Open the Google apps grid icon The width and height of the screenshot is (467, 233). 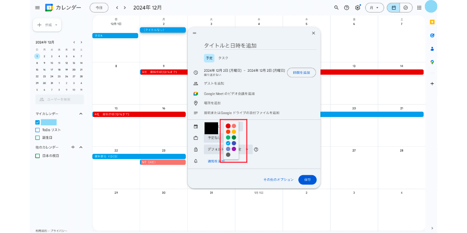(419, 8)
